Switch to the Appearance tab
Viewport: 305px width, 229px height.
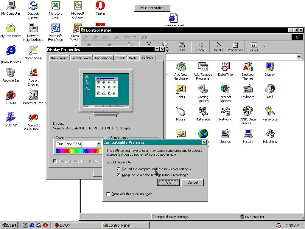click(103, 58)
